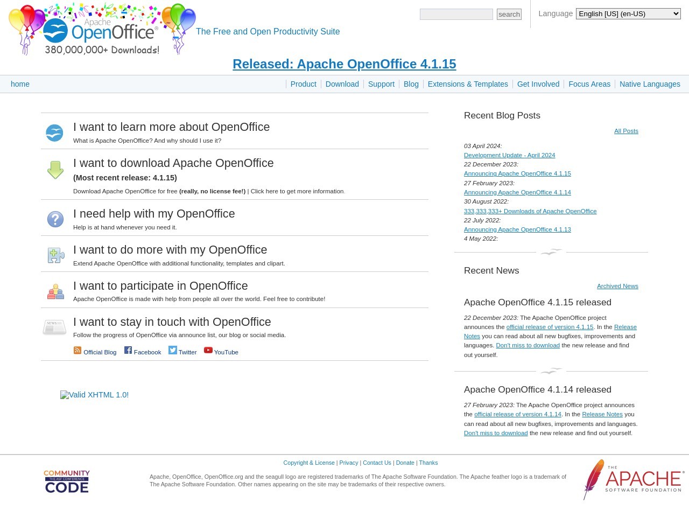Click the green download arrow icon
689x517 pixels.
coord(55,170)
